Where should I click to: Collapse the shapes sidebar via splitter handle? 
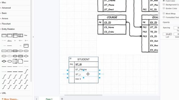click(33, 37)
